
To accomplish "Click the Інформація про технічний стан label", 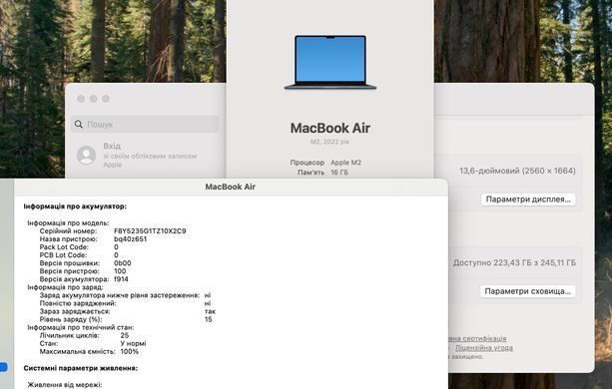I will (x=81, y=327).
